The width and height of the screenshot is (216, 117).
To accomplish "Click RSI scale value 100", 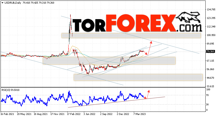I will [208, 90].
